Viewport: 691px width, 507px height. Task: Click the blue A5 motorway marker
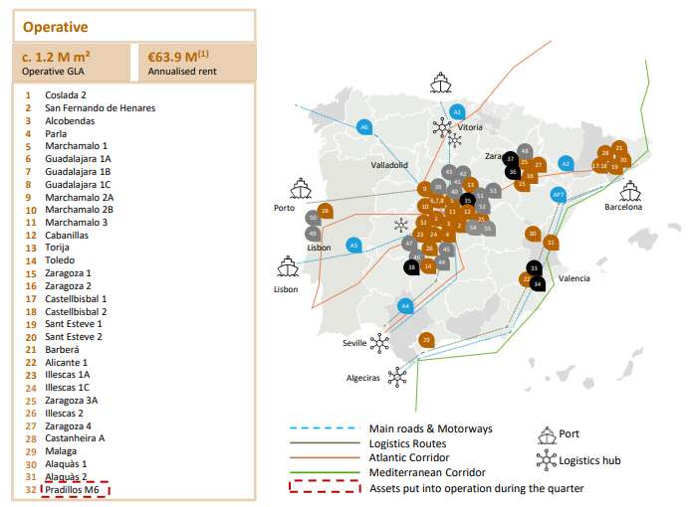coord(353,245)
